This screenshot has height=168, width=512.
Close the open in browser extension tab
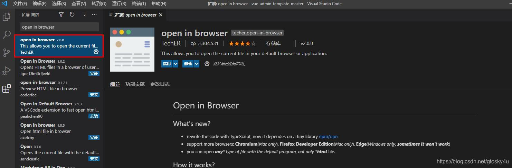tap(161, 15)
